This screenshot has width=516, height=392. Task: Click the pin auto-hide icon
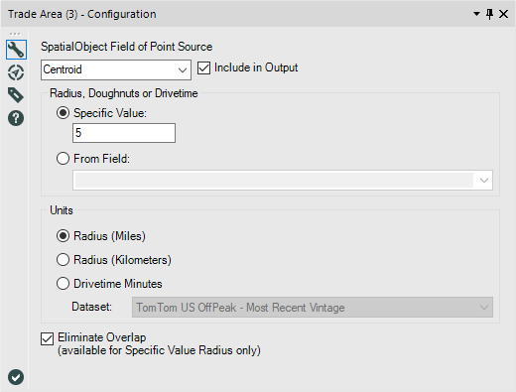[x=489, y=14]
